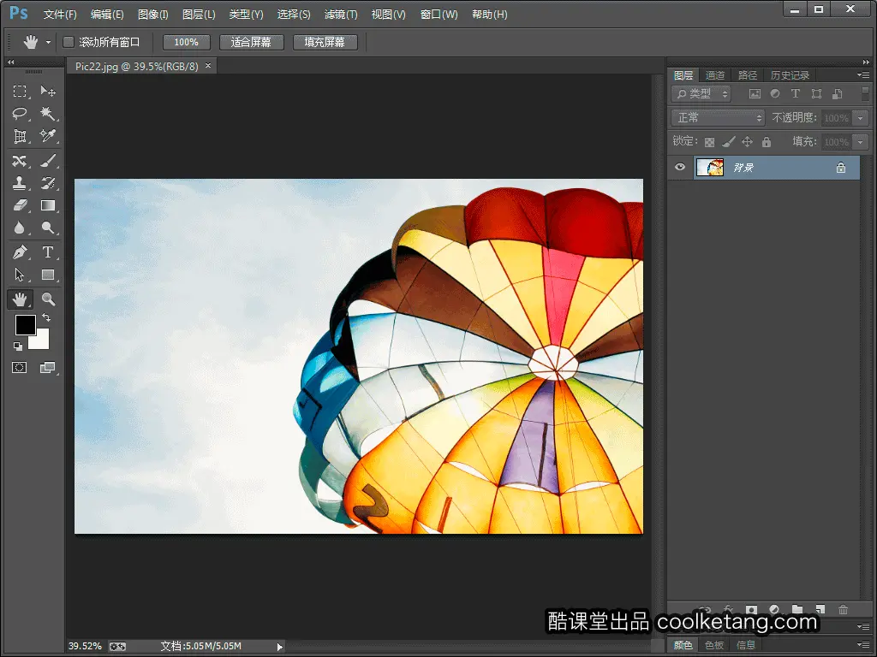
Task: Toggle shape layer filter
Action: [x=816, y=94]
